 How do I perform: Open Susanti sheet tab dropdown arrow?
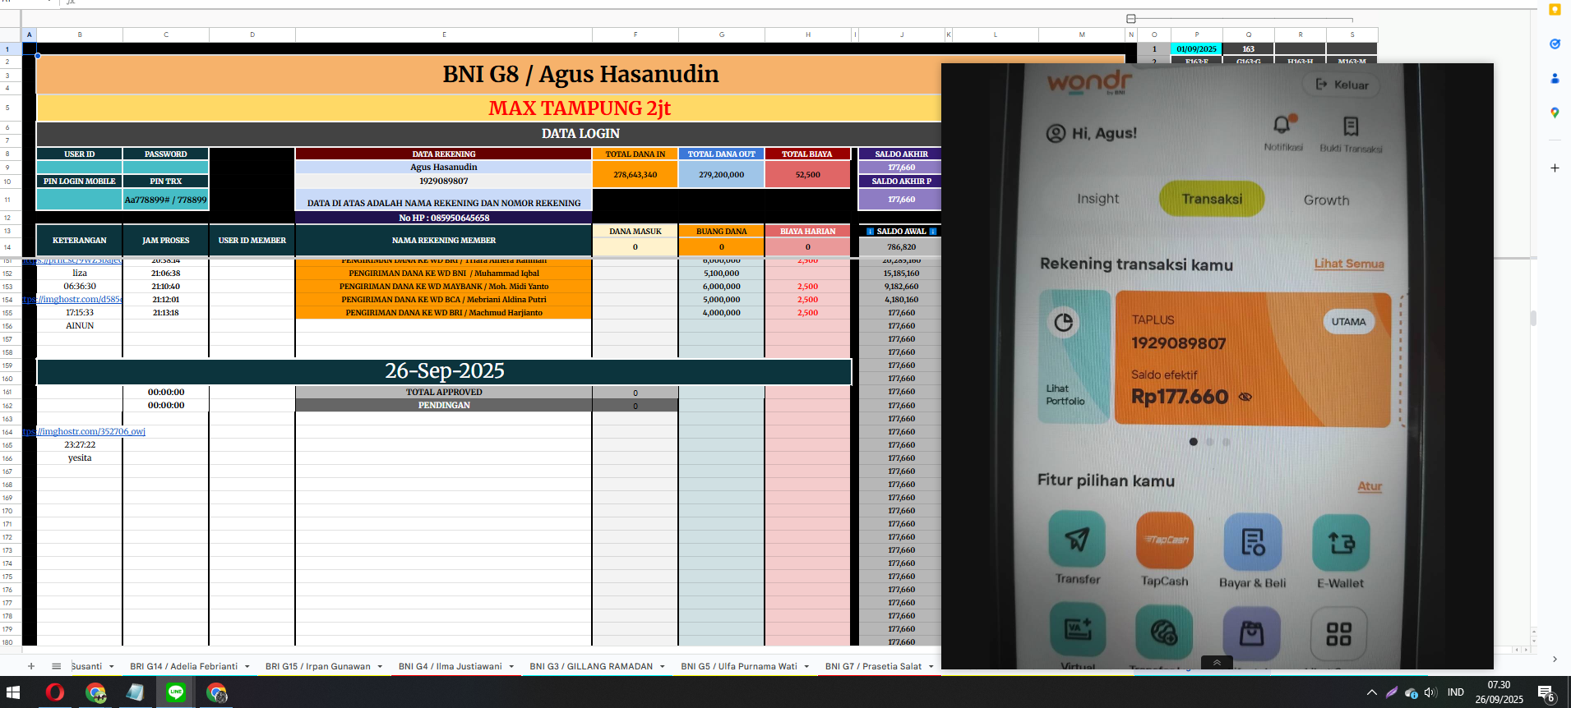click(x=112, y=667)
